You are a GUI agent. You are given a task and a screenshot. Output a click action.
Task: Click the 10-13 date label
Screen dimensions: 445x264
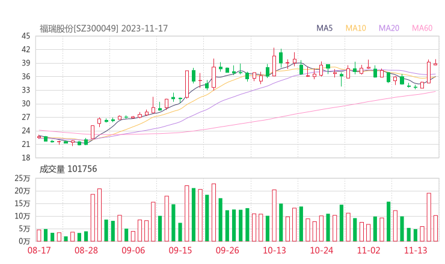274,250
